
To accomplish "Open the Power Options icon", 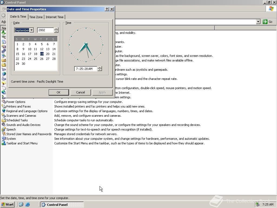I will click(x=4, y=102).
